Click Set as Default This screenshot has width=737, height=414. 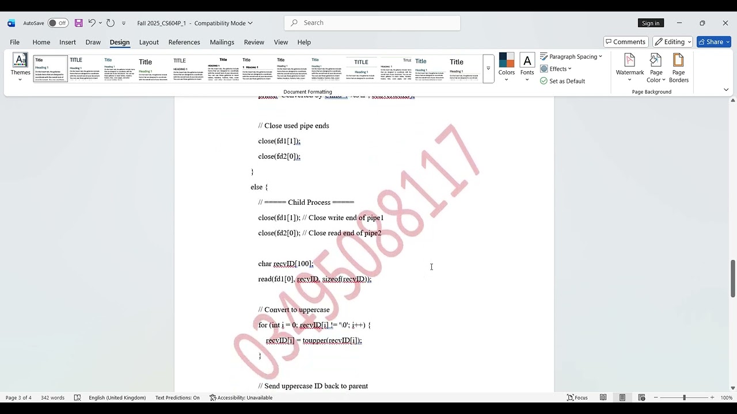point(563,81)
